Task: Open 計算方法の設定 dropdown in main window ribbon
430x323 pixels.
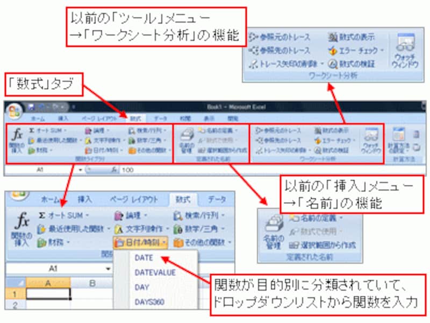Action: 398,141
